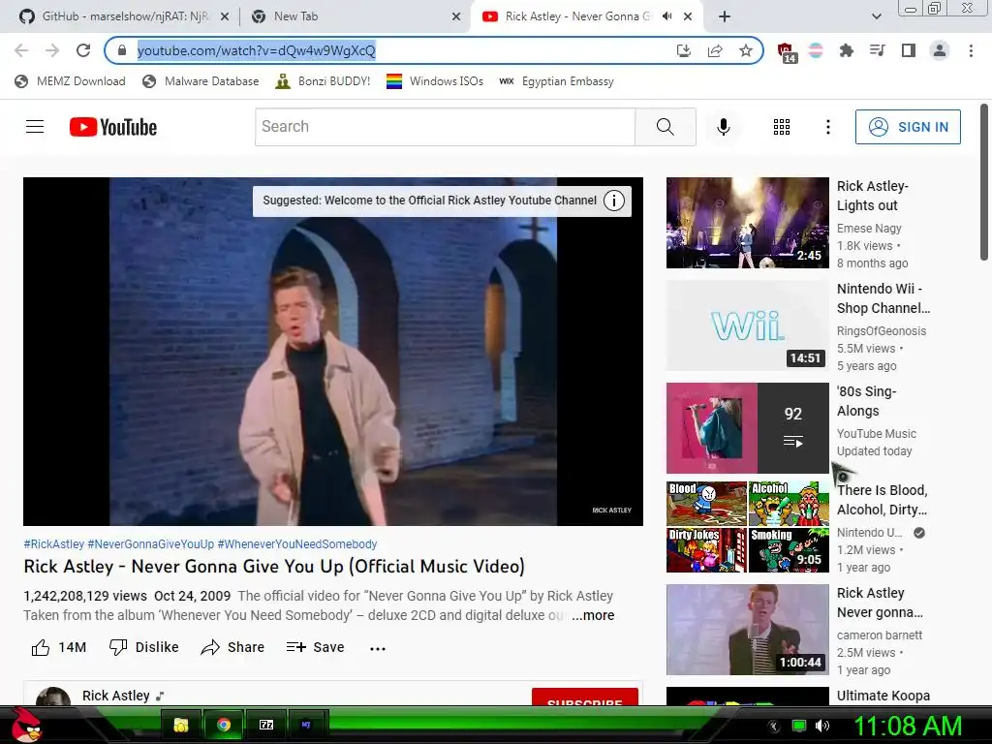Click the #RickAstley hashtag
The height and width of the screenshot is (744, 992).
pos(54,544)
